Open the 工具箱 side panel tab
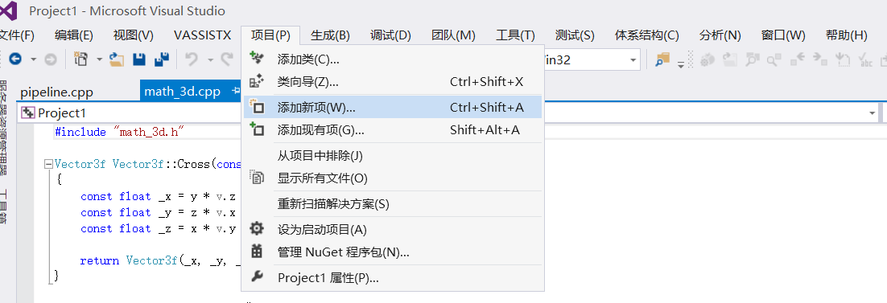The height and width of the screenshot is (303, 887). click(x=4, y=207)
